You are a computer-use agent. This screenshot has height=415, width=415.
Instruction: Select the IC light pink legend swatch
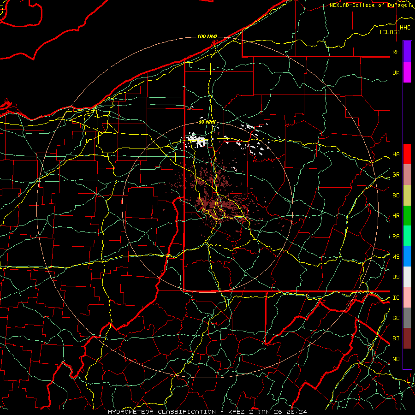pyautogui.click(x=407, y=297)
